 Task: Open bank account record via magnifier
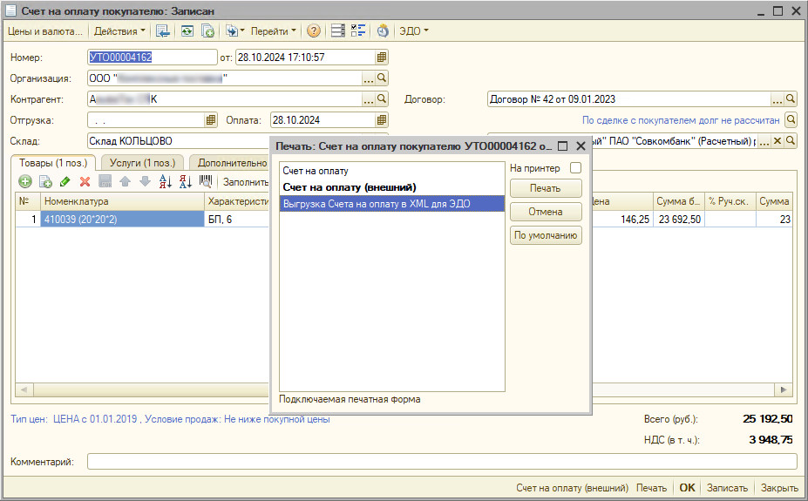click(x=791, y=140)
